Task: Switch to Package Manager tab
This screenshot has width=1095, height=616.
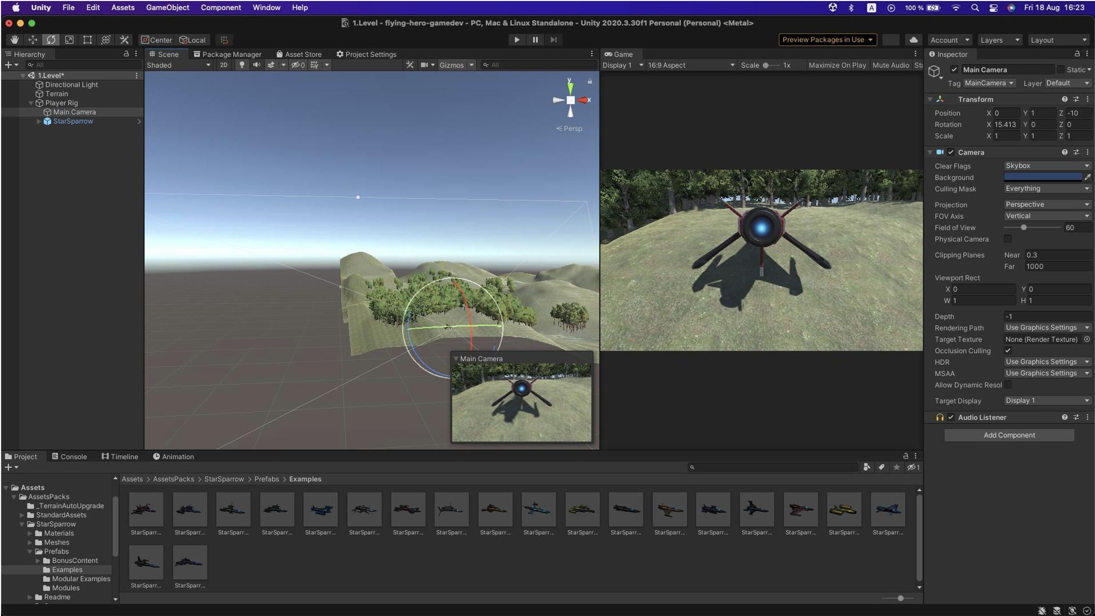Action: point(227,54)
